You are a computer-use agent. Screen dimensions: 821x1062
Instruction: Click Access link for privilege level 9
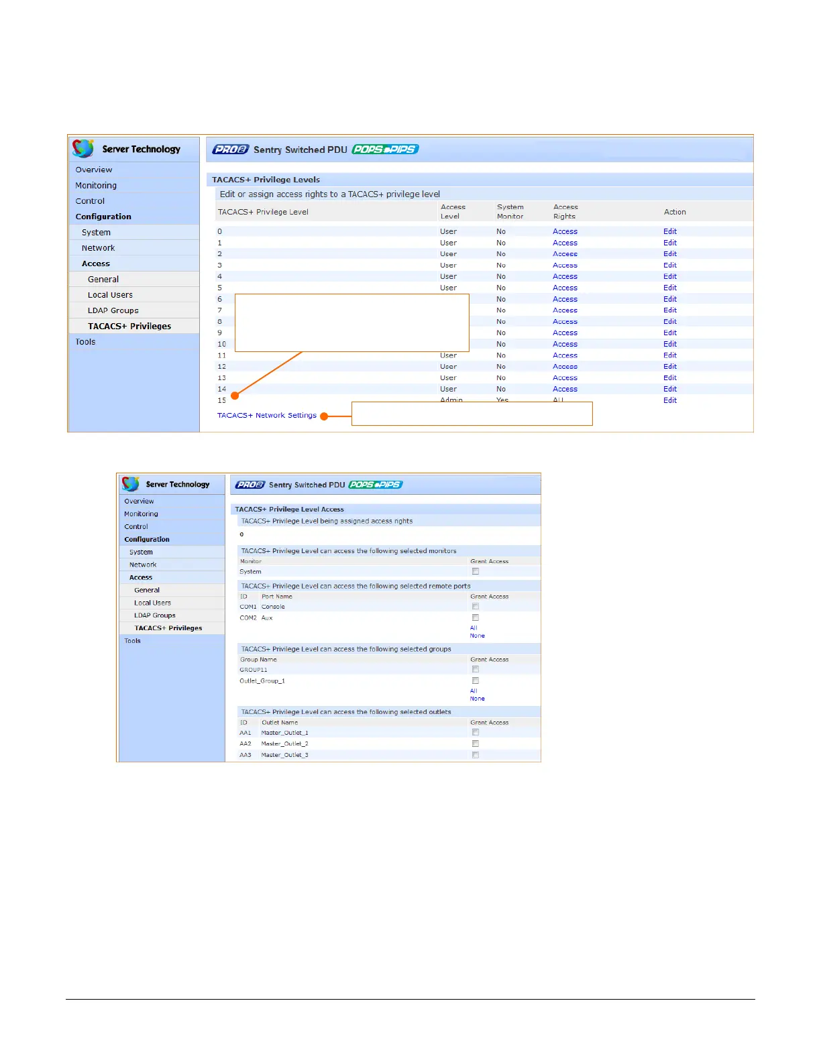pyautogui.click(x=565, y=333)
